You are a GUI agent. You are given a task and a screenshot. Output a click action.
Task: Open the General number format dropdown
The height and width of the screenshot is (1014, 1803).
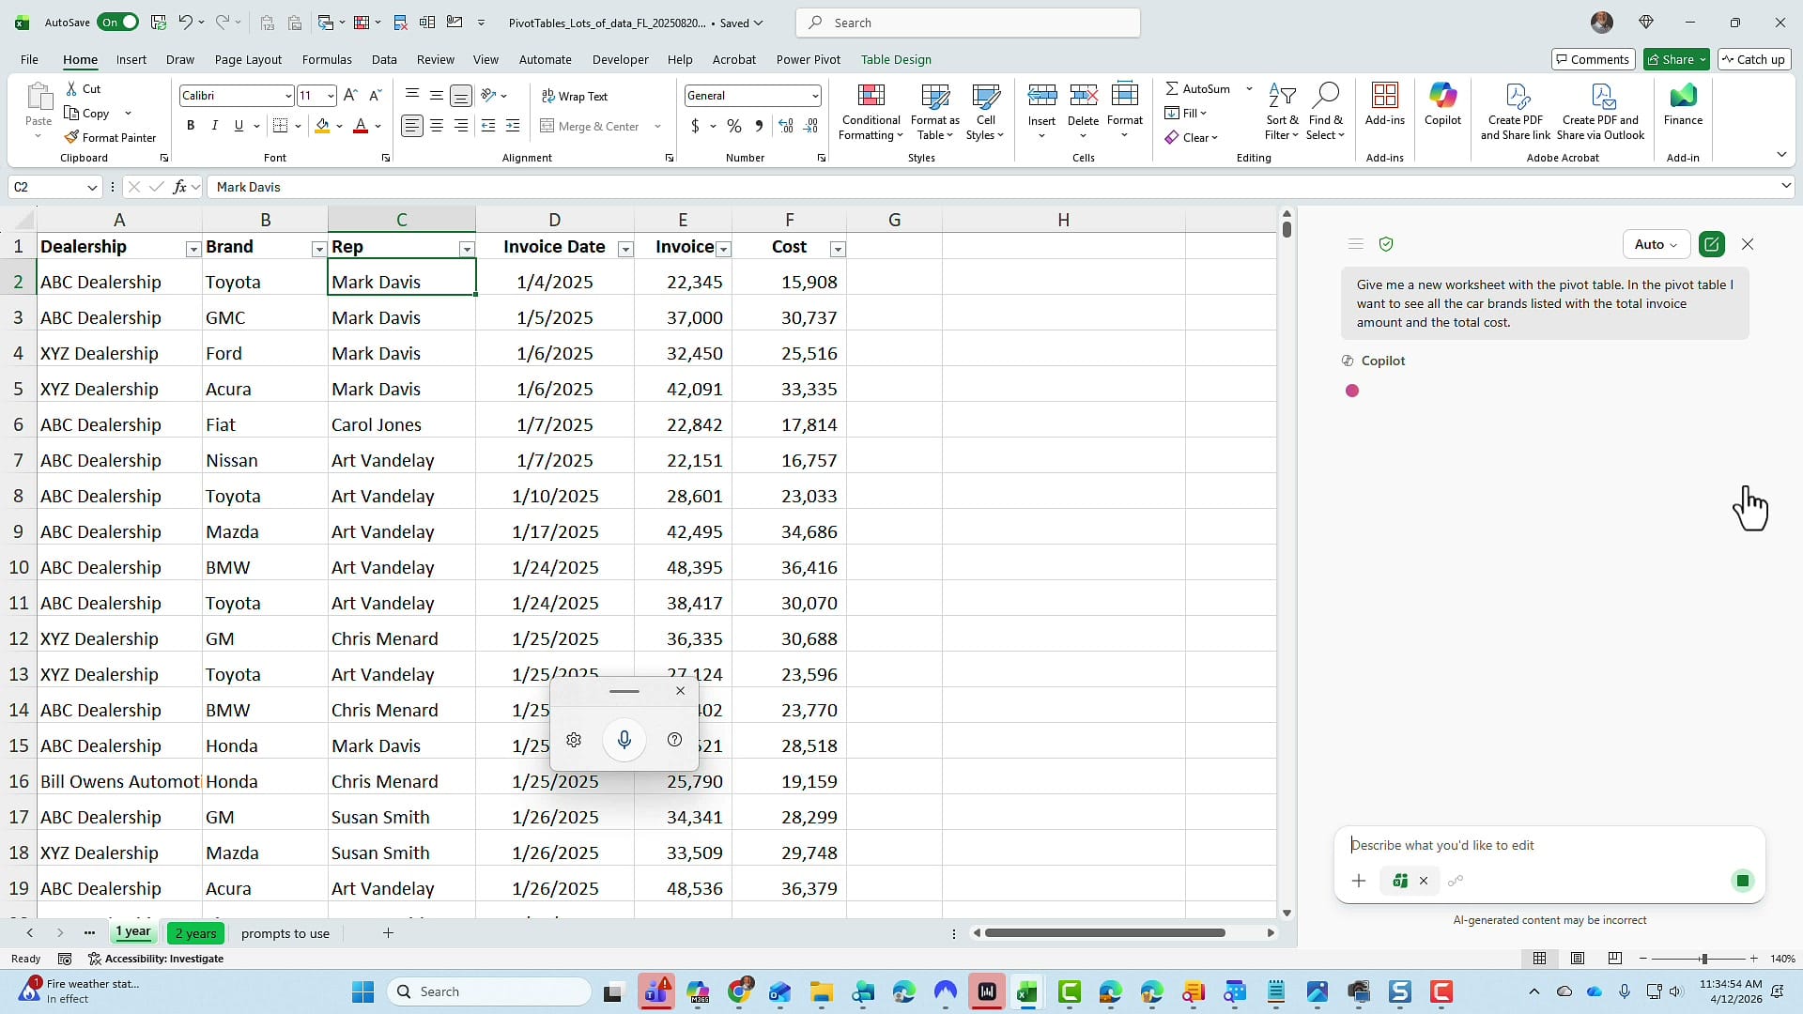(813, 95)
